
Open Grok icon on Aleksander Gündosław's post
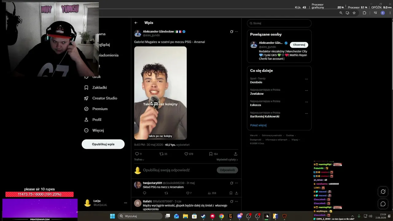coord(232,32)
